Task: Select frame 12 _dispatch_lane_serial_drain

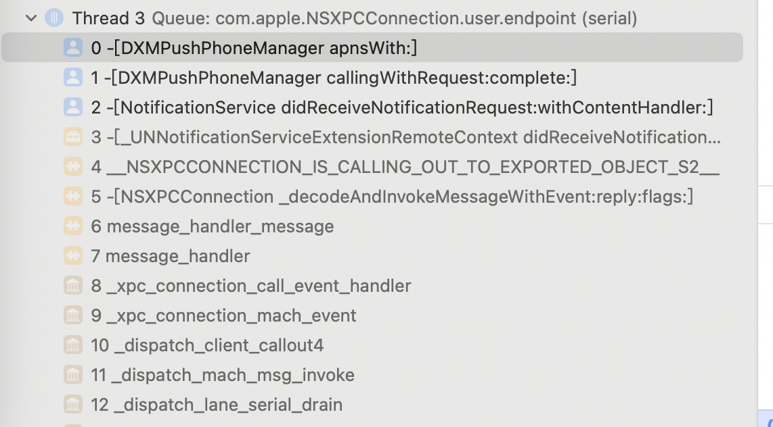Action: coord(217,405)
